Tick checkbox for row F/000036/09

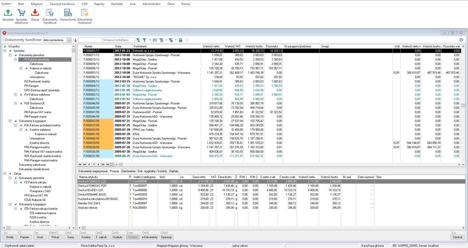(80, 152)
